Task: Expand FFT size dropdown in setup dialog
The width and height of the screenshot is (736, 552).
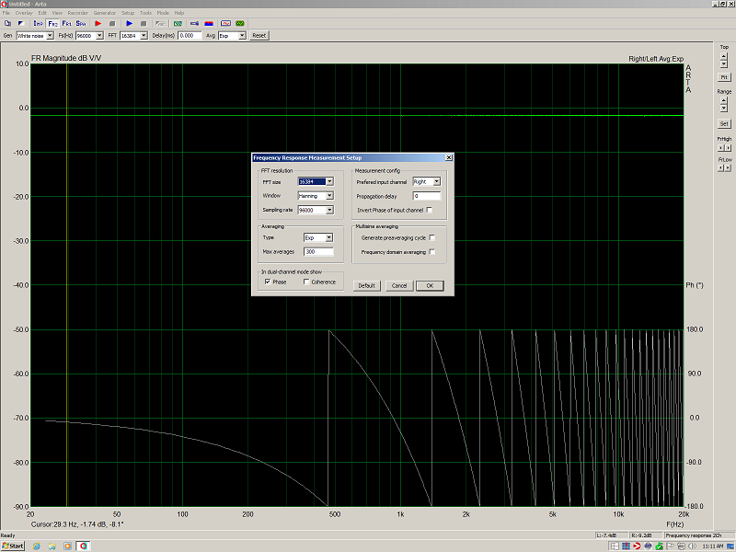Action: click(329, 181)
